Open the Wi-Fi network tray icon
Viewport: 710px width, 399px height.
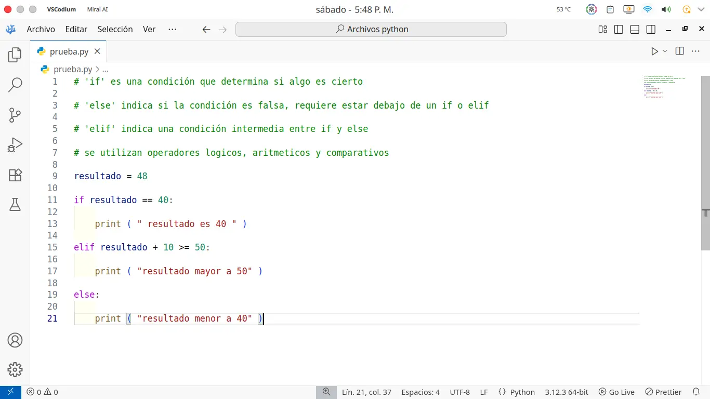(647, 9)
